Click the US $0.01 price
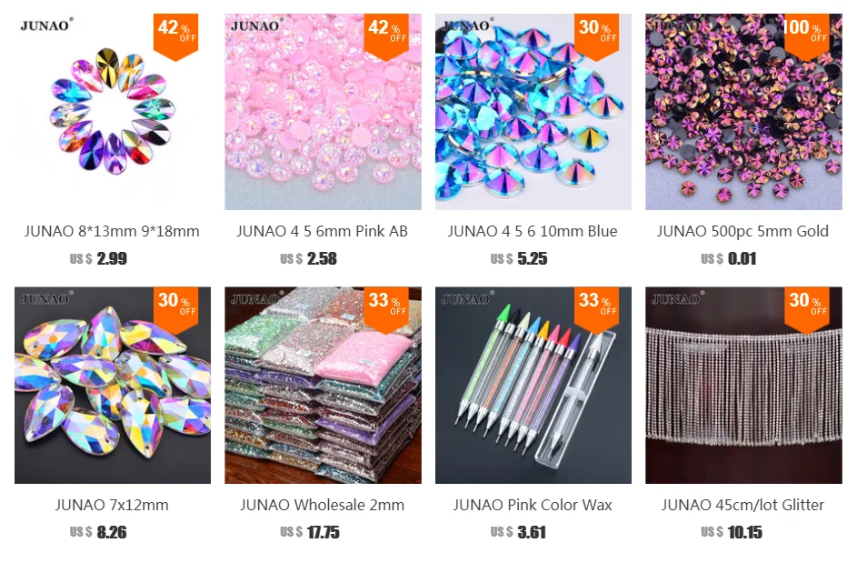 729,258
